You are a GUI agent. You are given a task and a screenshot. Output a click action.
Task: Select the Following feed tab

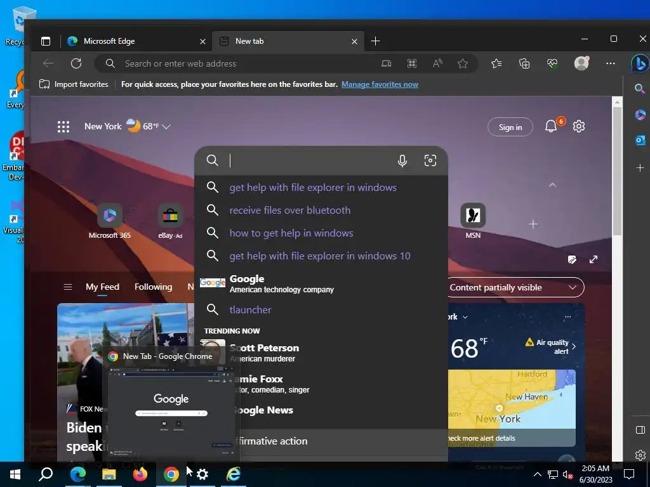point(154,287)
